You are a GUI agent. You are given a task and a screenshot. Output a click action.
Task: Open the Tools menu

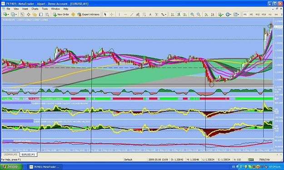[45, 9]
